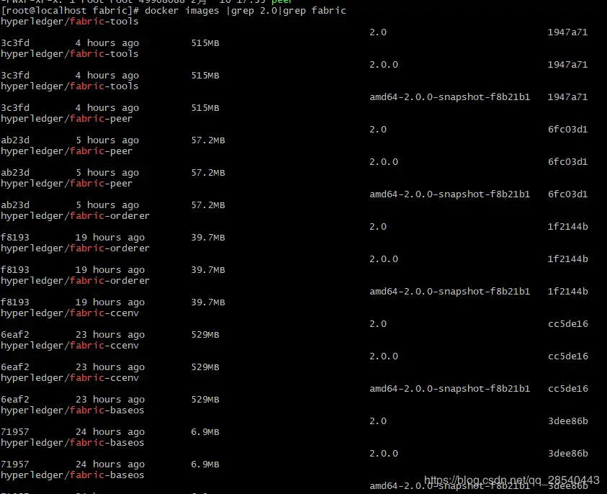
Task: Click the first "hyperledger/fabric-peer" repository line
Action: (x=66, y=119)
